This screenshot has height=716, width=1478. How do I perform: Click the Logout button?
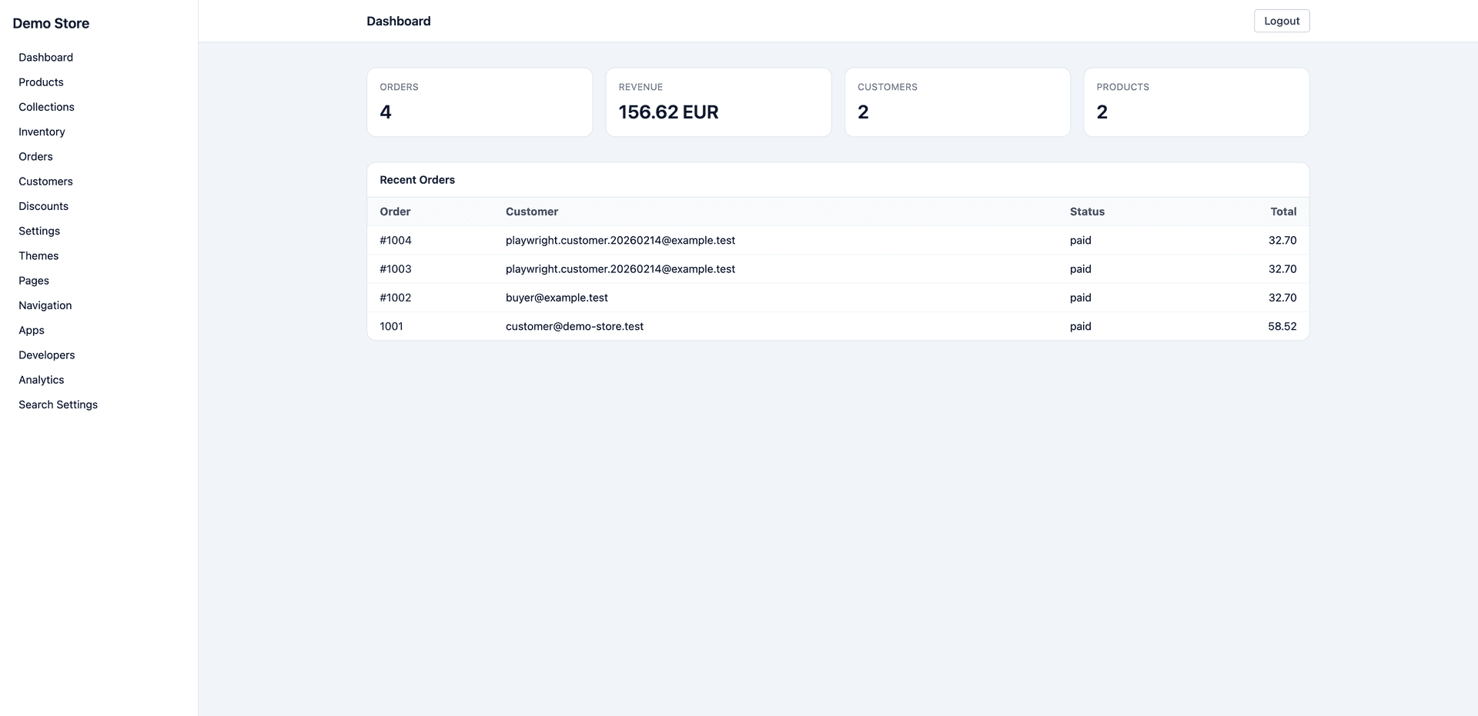point(1281,21)
